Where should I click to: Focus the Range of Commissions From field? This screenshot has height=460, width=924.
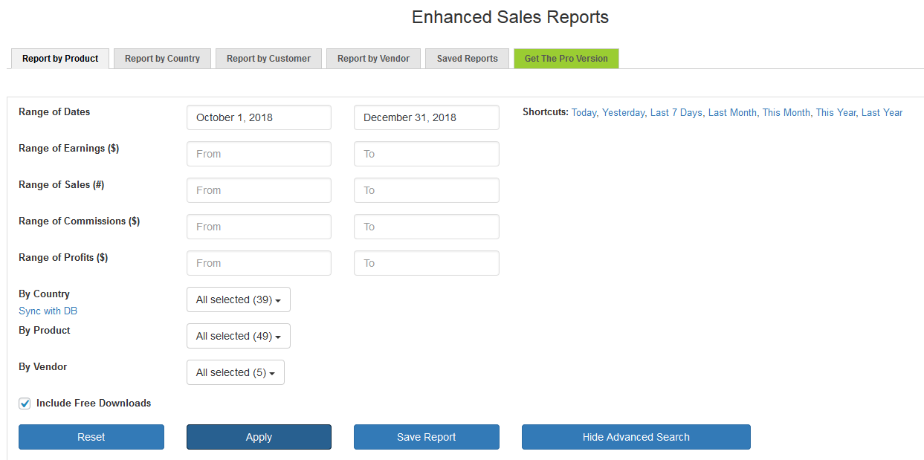click(x=259, y=227)
